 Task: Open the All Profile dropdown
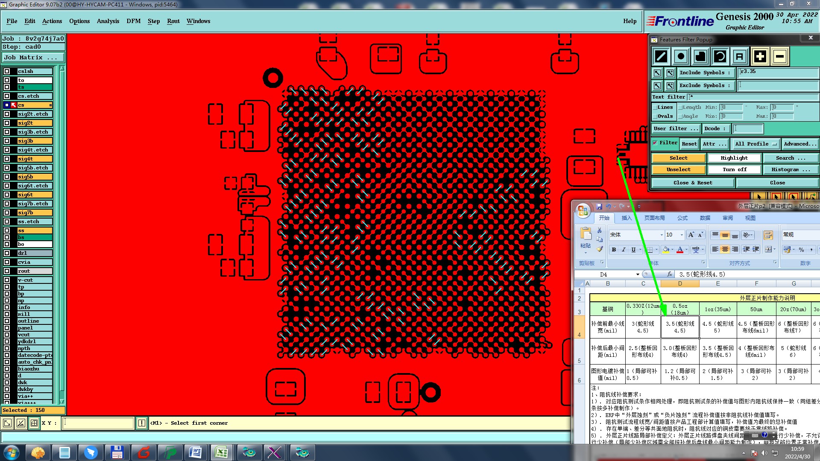pos(755,144)
